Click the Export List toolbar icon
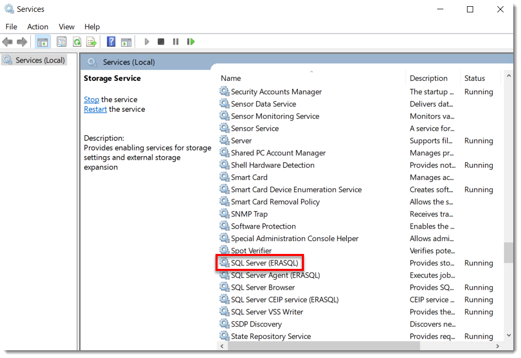The image size is (521, 358). [x=92, y=42]
